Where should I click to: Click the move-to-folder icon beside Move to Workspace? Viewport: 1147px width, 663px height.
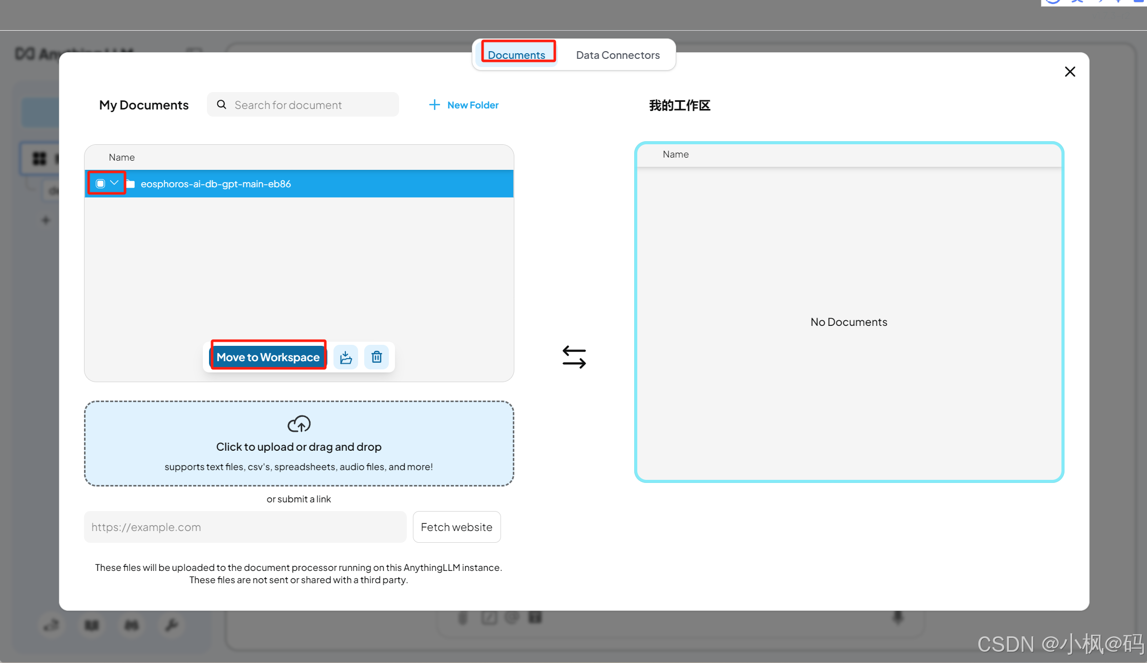coord(346,357)
